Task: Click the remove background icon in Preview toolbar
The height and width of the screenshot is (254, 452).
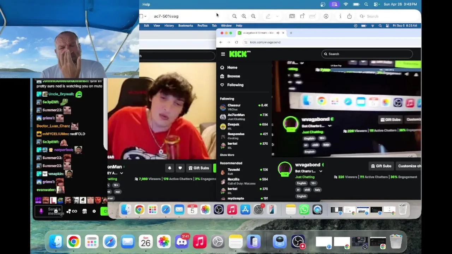Action: click(x=292, y=16)
